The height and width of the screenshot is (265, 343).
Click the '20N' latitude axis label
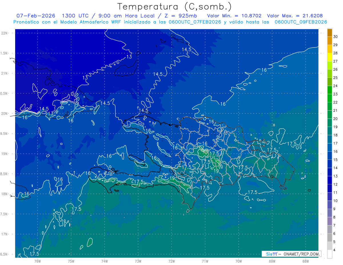4,113
